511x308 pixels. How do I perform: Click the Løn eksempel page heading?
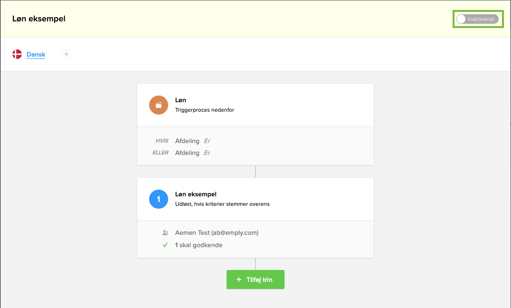39,19
